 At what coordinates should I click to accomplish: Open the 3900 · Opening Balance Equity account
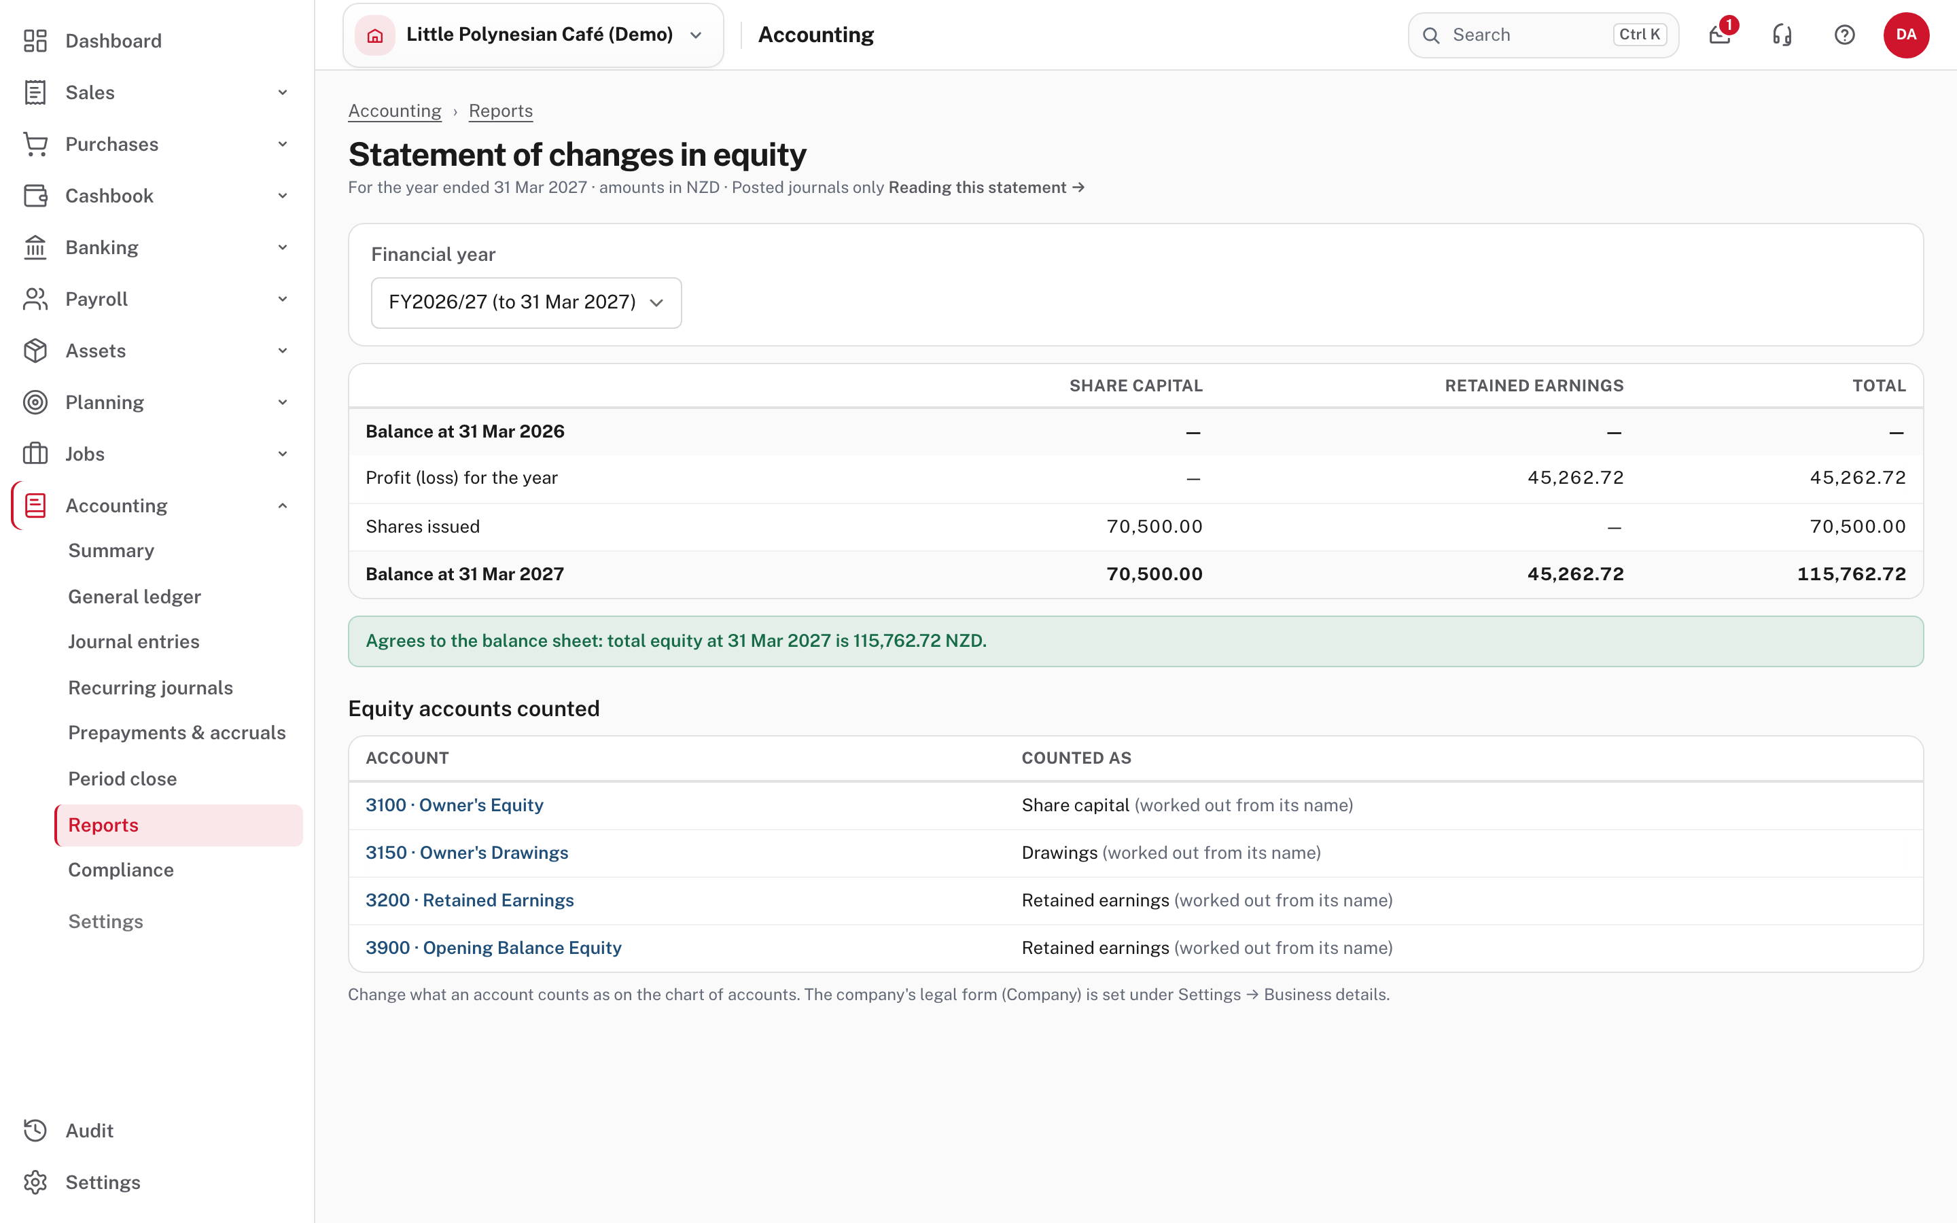[x=493, y=948]
